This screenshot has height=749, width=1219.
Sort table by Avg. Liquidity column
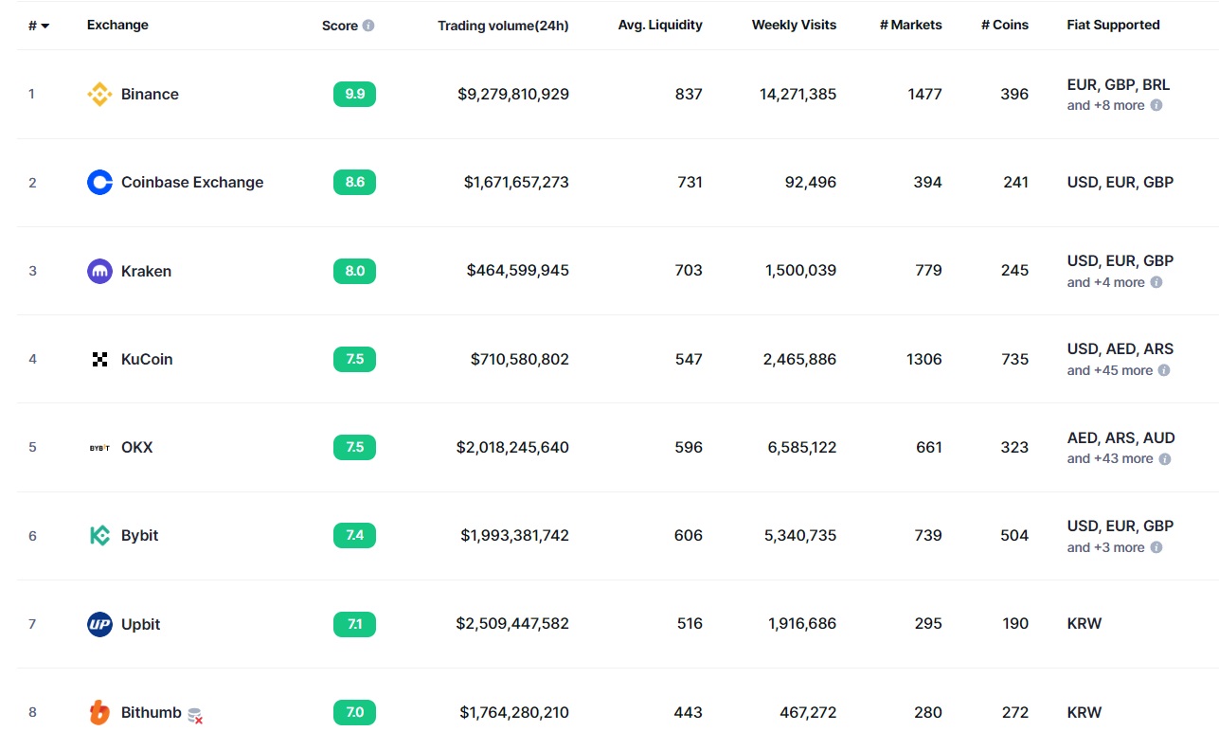[x=660, y=26]
